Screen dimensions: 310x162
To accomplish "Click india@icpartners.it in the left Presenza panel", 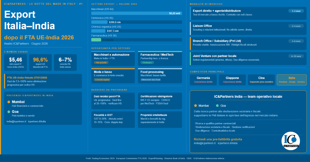I will (x=16, y=121).
